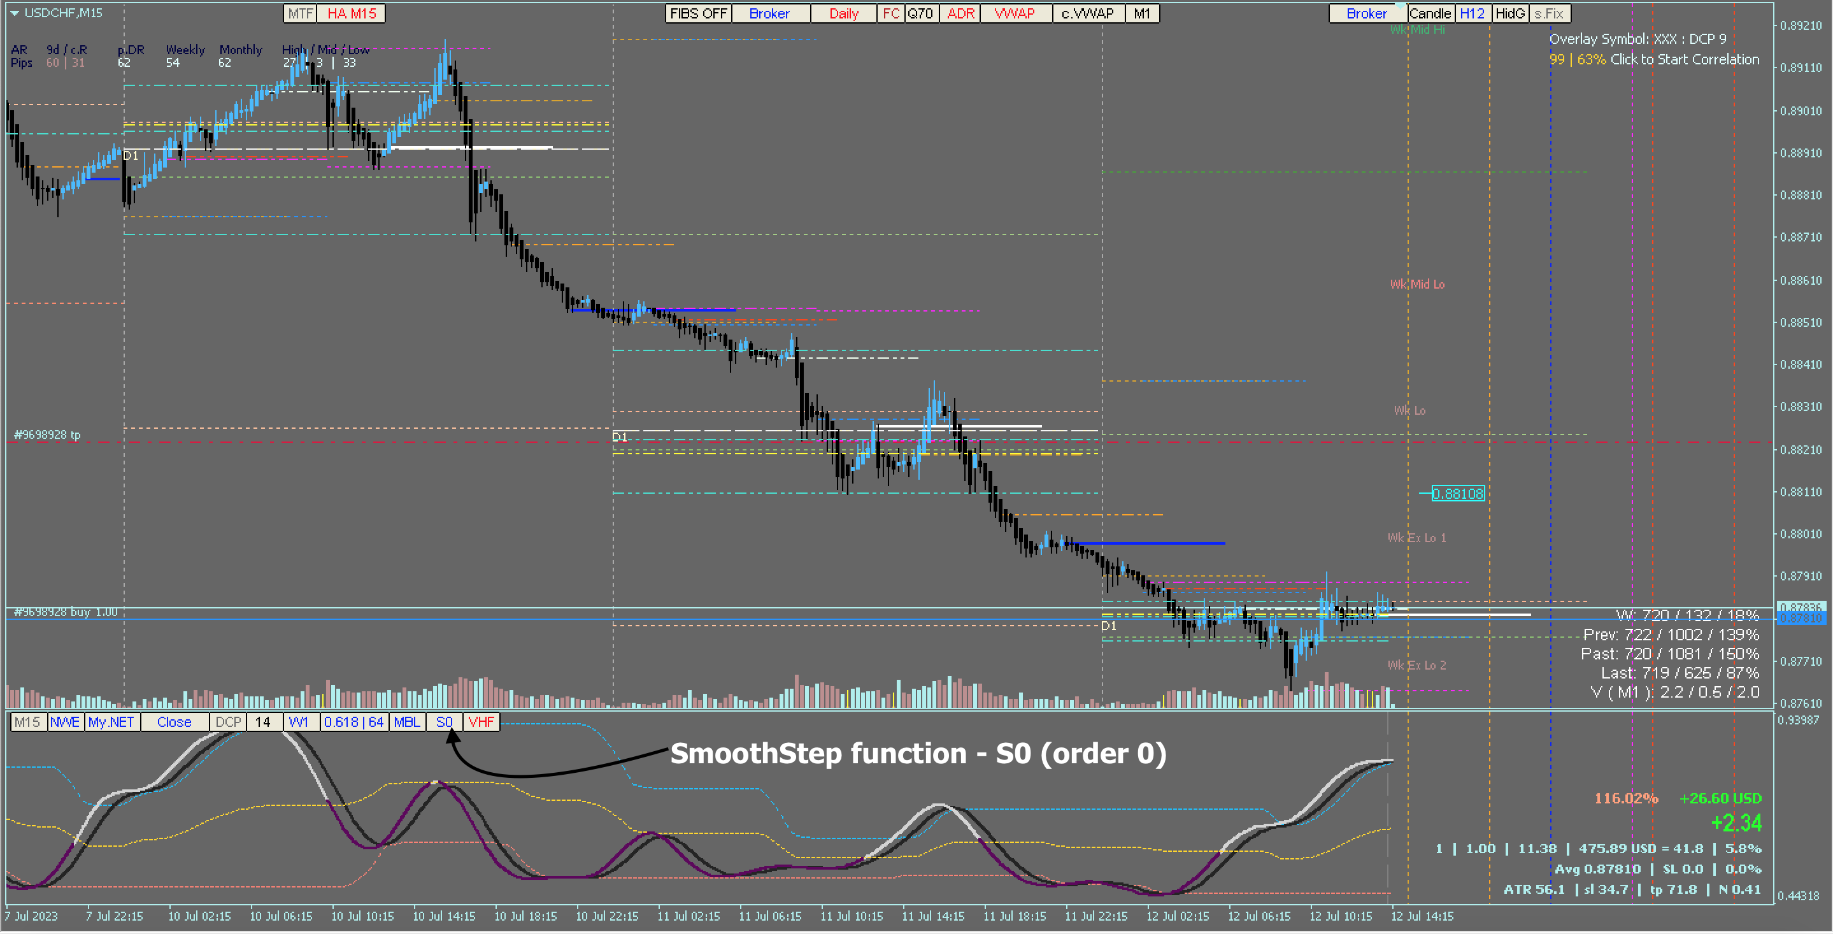Enable the ADR button
Image resolution: width=1833 pixels, height=934 pixels.
click(x=960, y=13)
